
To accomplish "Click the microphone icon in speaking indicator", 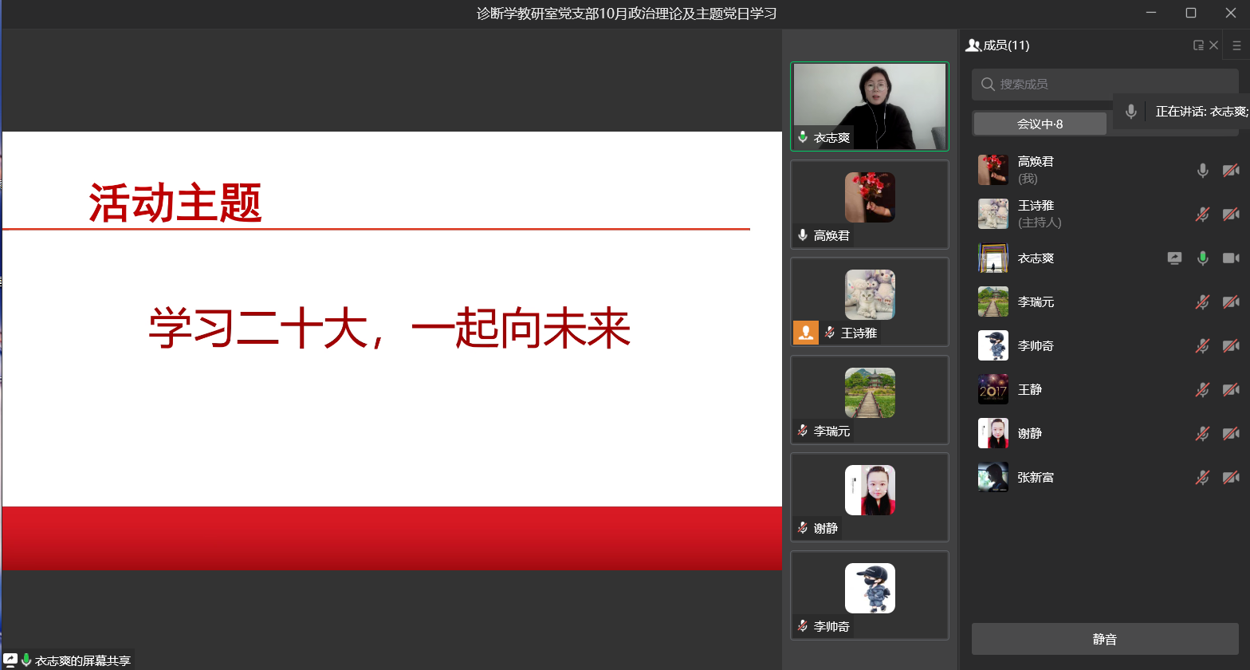I will (x=1130, y=112).
